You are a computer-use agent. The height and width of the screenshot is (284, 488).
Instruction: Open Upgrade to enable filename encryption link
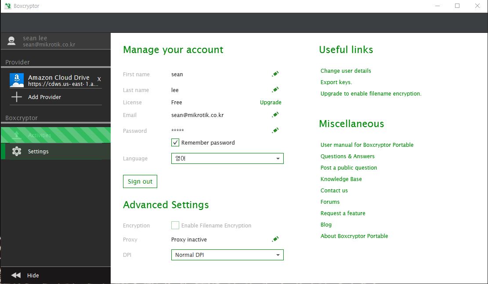[371, 94]
